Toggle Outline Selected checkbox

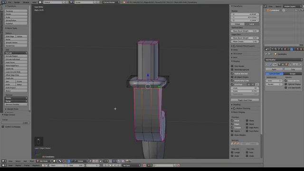point(232,74)
